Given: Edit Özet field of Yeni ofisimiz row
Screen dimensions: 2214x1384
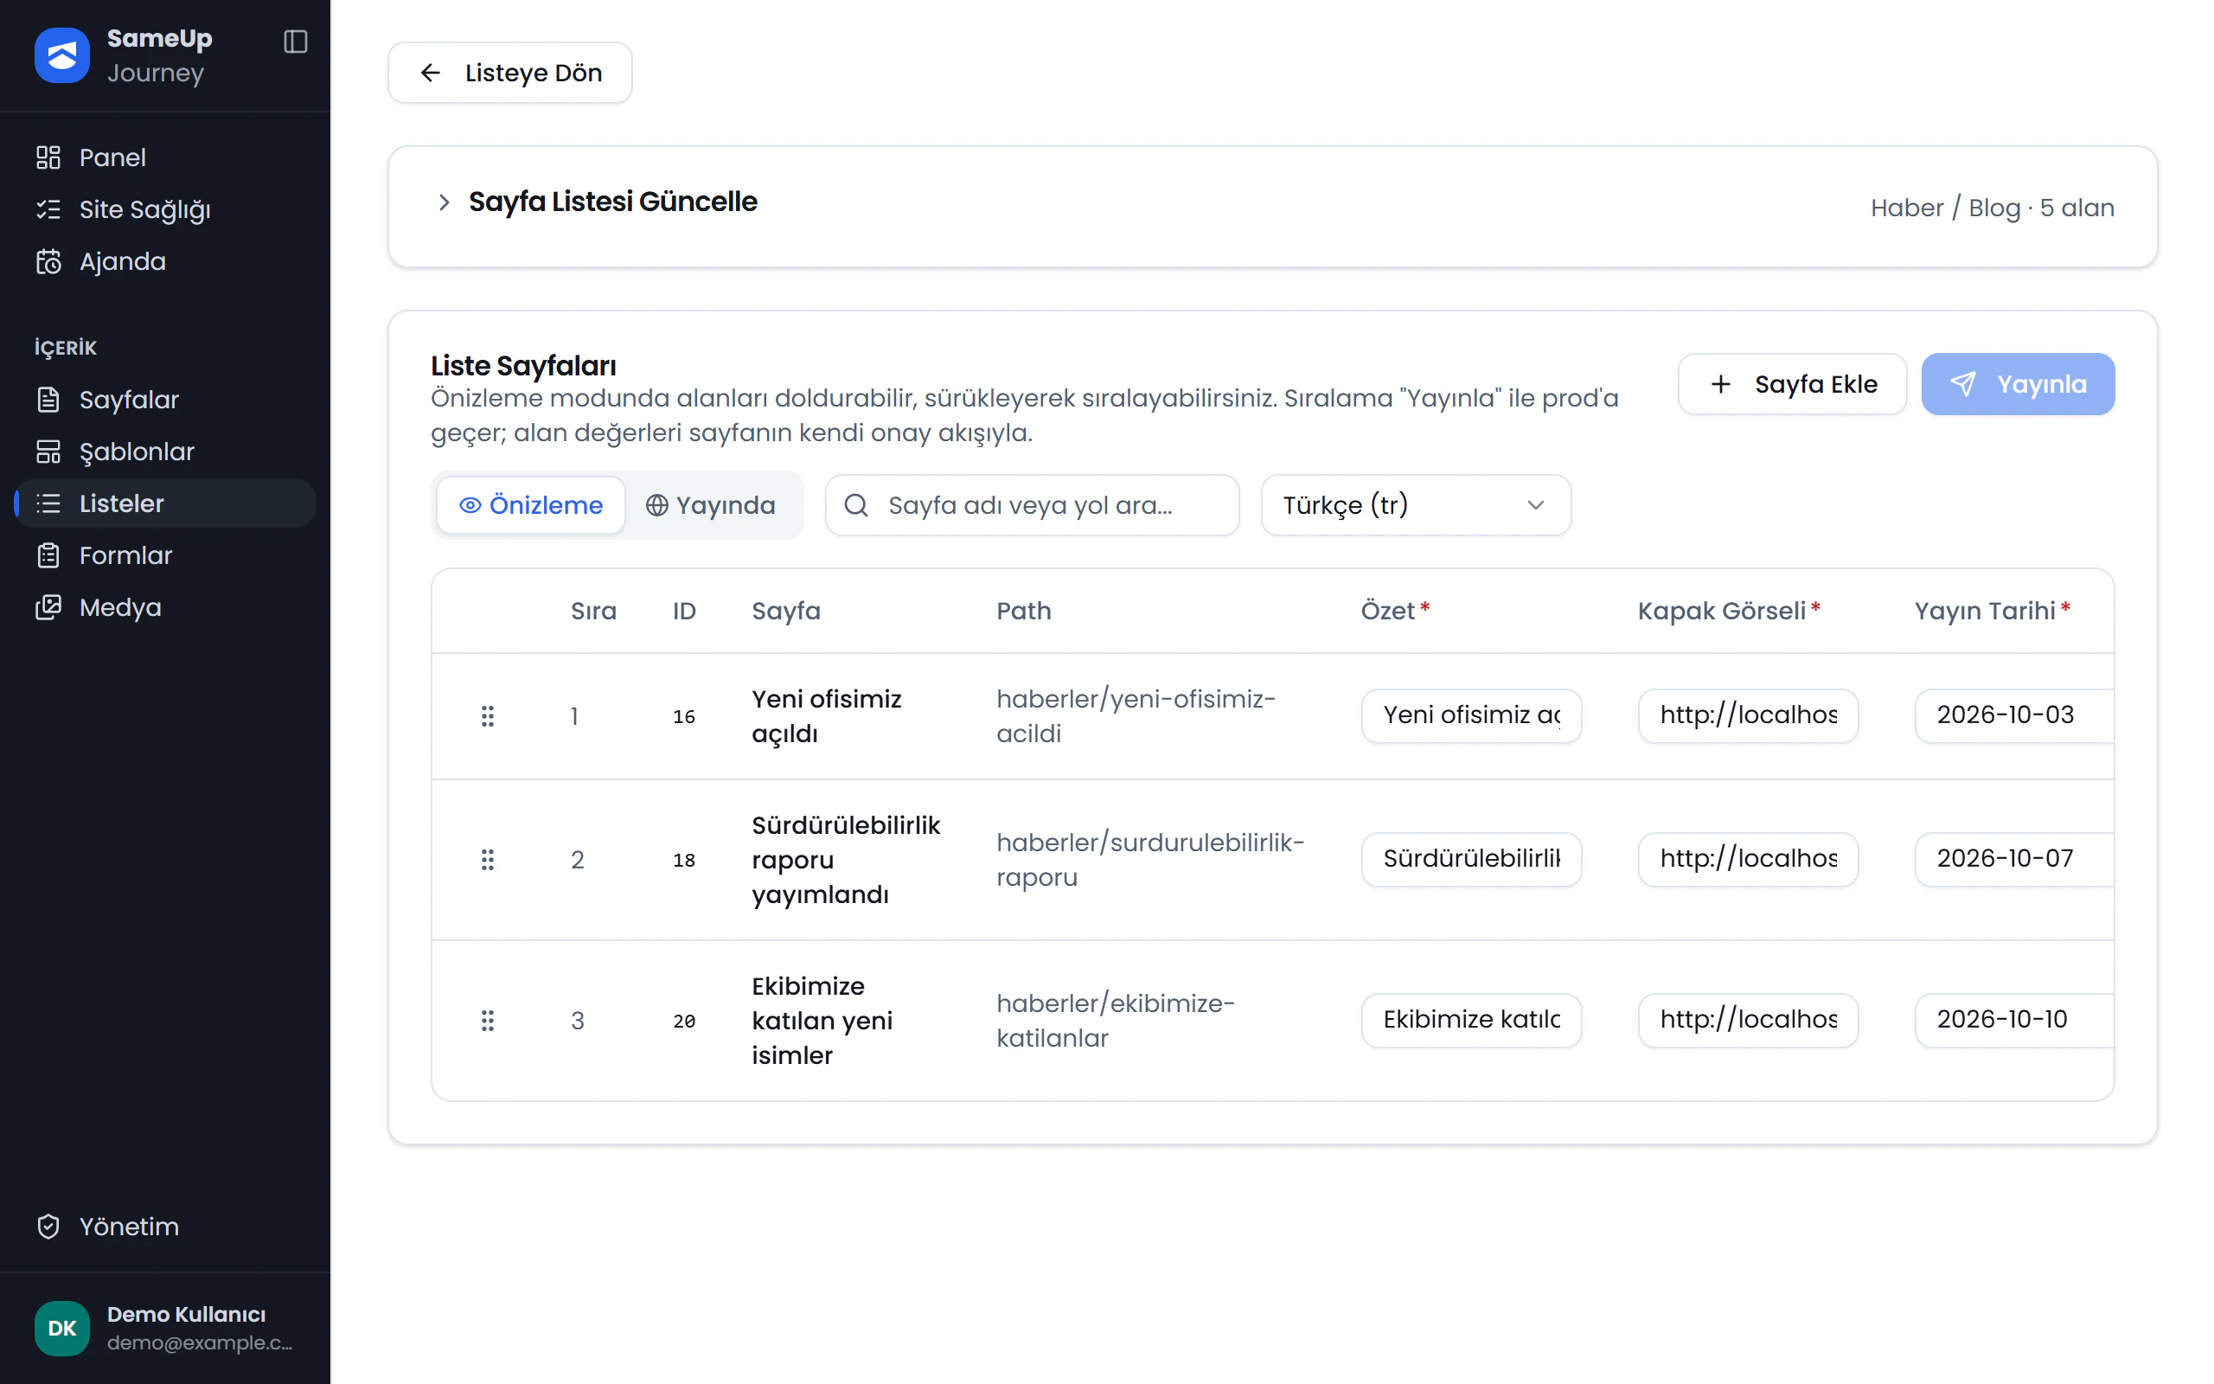Looking at the screenshot, I should (1472, 716).
